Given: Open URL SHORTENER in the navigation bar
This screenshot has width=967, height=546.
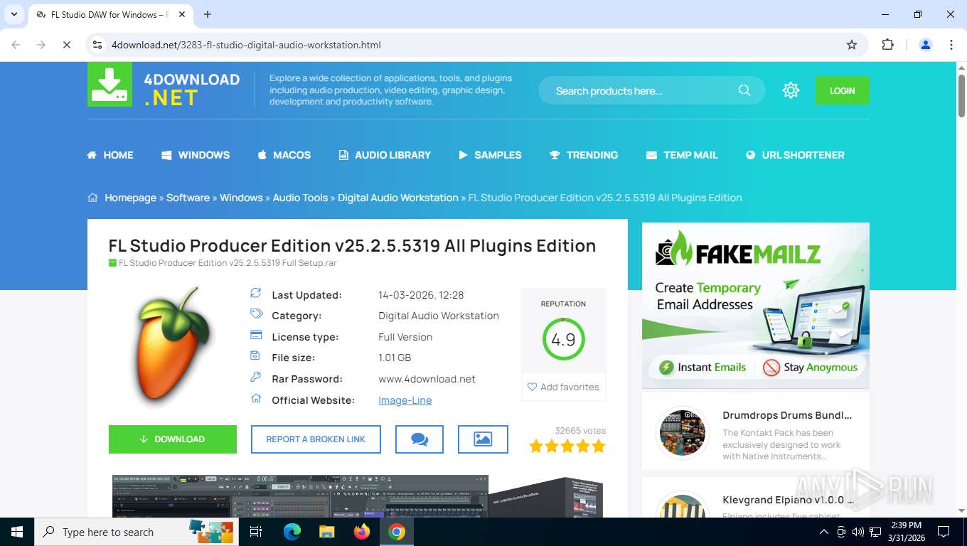Looking at the screenshot, I should (795, 155).
